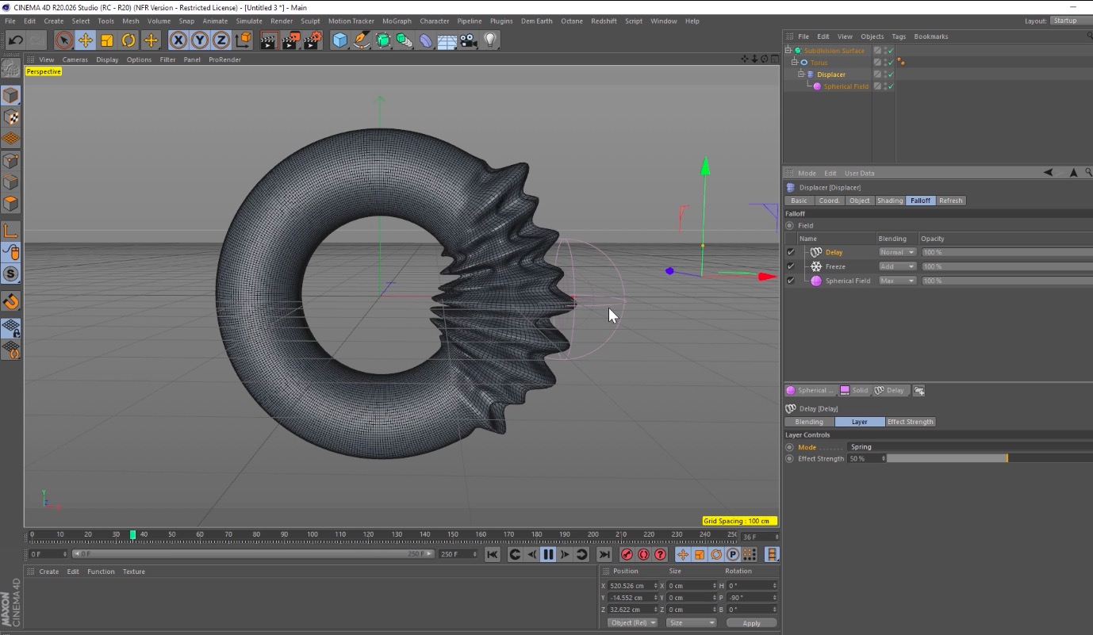Click the Undo arrow in the toolbar

[15, 40]
